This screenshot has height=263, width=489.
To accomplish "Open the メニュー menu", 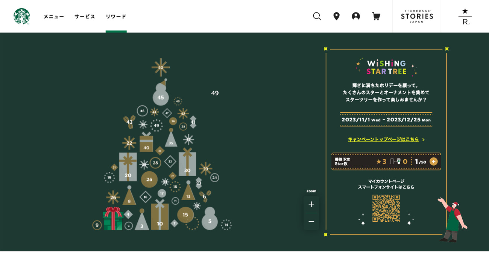I will click(x=54, y=17).
